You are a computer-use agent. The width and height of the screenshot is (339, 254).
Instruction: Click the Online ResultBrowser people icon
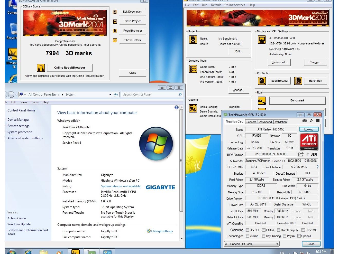click(x=41, y=68)
